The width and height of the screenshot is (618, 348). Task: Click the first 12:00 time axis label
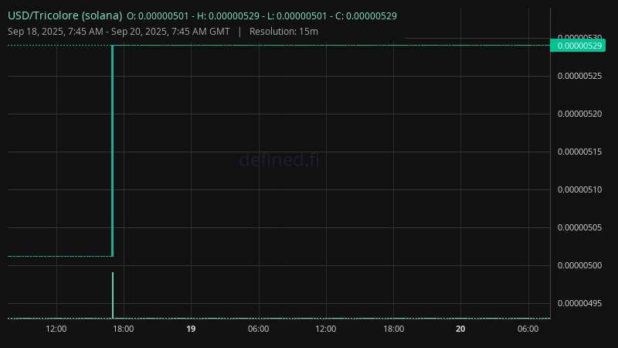[56, 329]
